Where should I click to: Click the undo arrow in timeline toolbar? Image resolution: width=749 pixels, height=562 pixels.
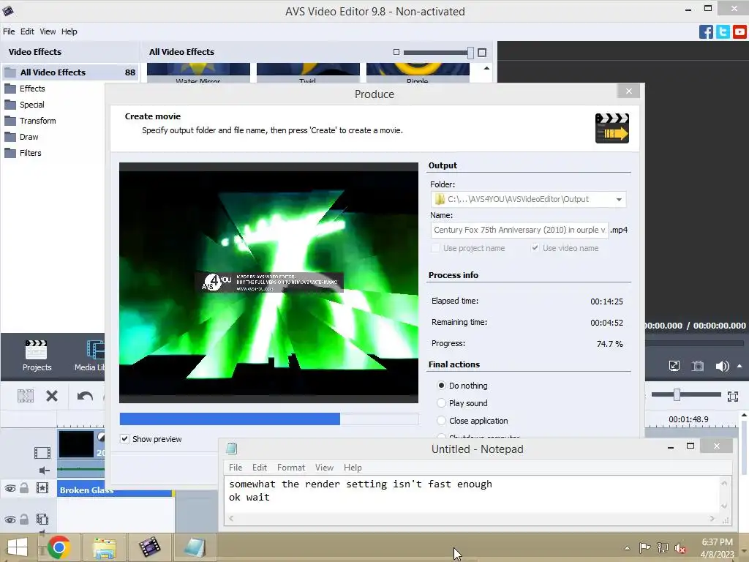[x=85, y=396]
